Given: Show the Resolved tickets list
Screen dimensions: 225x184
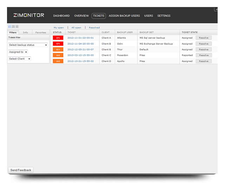Looking at the screenshot, I should (94, 27).
